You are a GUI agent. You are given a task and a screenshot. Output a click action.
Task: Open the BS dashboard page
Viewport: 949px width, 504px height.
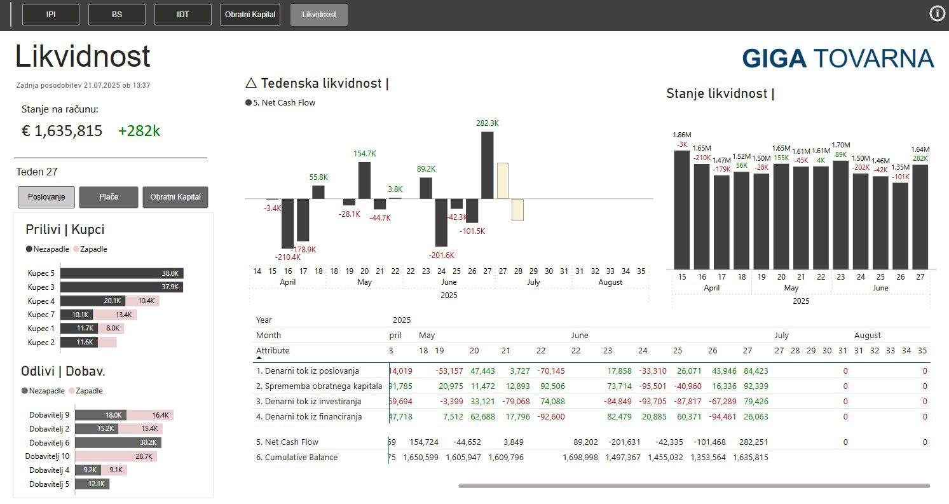tap(116, 14)
